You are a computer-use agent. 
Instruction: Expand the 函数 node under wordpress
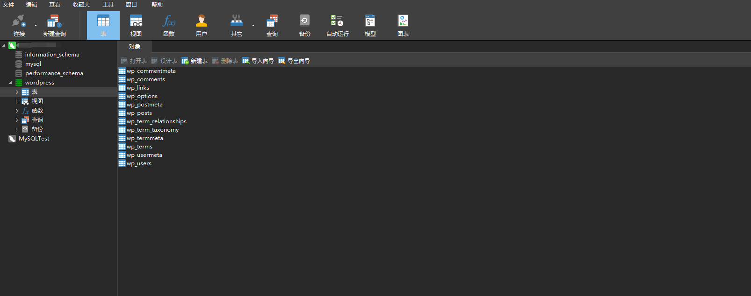(x=17, y=111)
